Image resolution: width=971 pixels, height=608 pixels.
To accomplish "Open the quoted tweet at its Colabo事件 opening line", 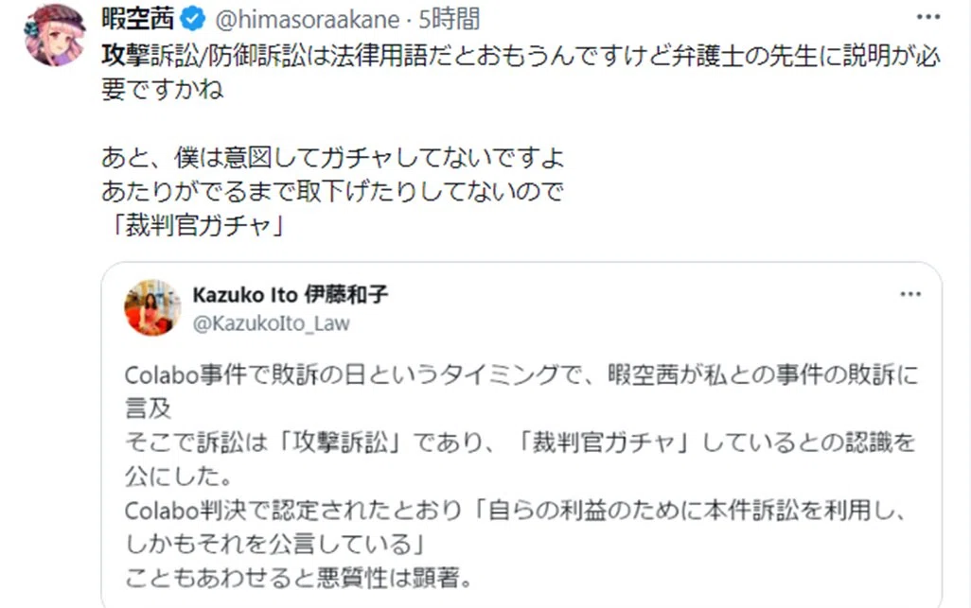I will (521, 374).
